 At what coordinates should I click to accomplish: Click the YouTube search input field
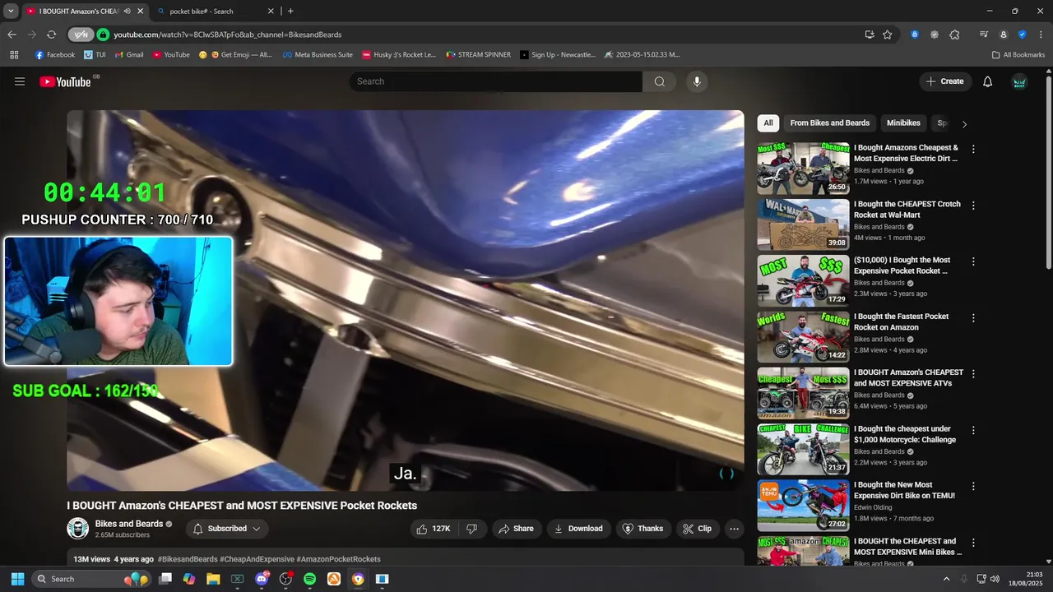496,81
